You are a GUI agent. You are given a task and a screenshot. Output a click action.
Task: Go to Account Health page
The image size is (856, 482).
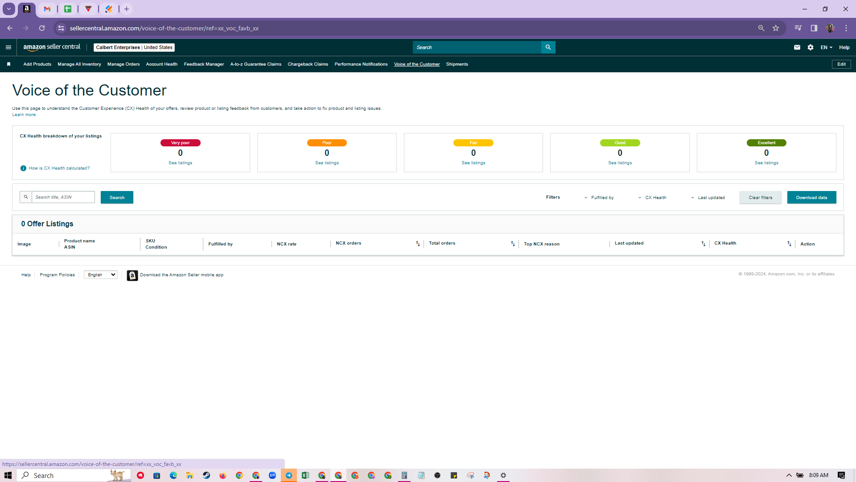tap(162, 64)
